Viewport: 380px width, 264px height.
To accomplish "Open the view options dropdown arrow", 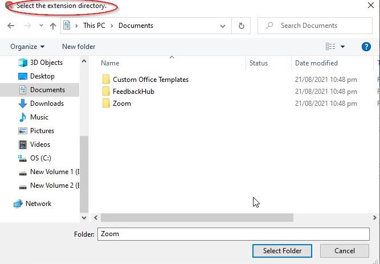I will coord(342,47).
